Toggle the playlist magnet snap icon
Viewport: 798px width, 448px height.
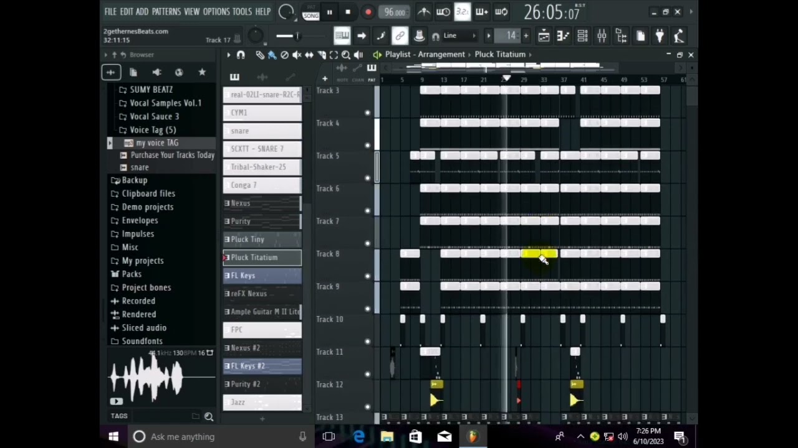241,55
